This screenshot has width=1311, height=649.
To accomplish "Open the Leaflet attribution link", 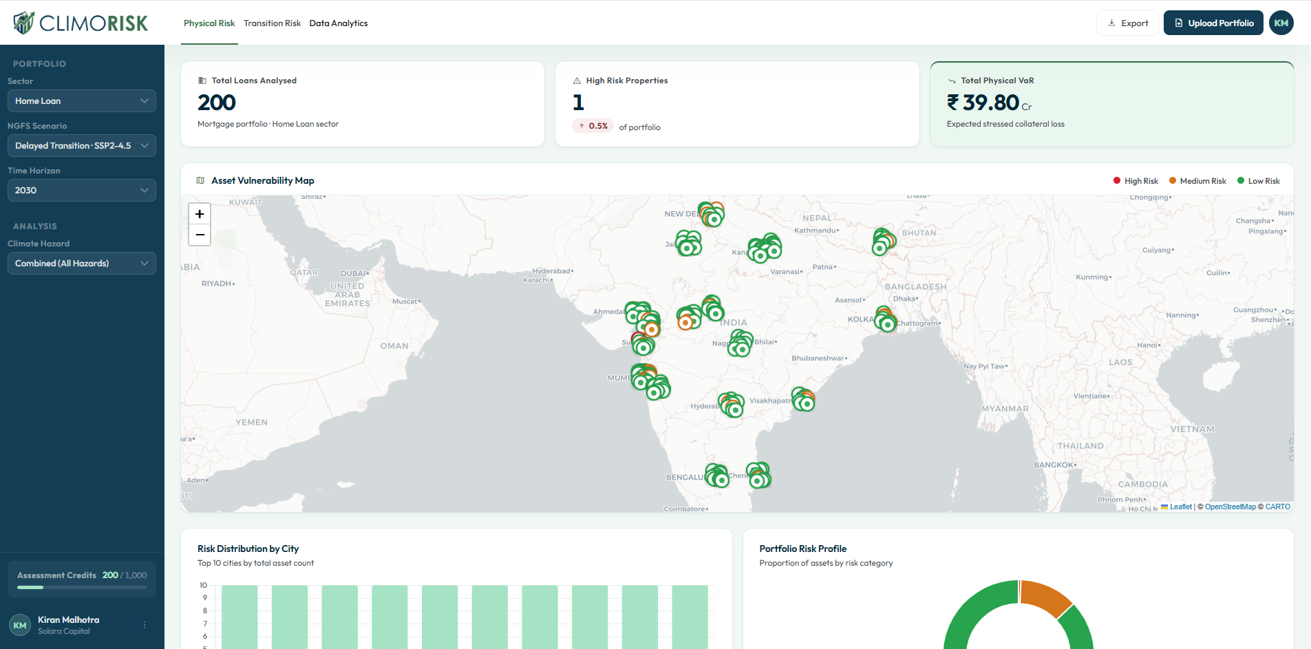I will [x=1180, y=507].
